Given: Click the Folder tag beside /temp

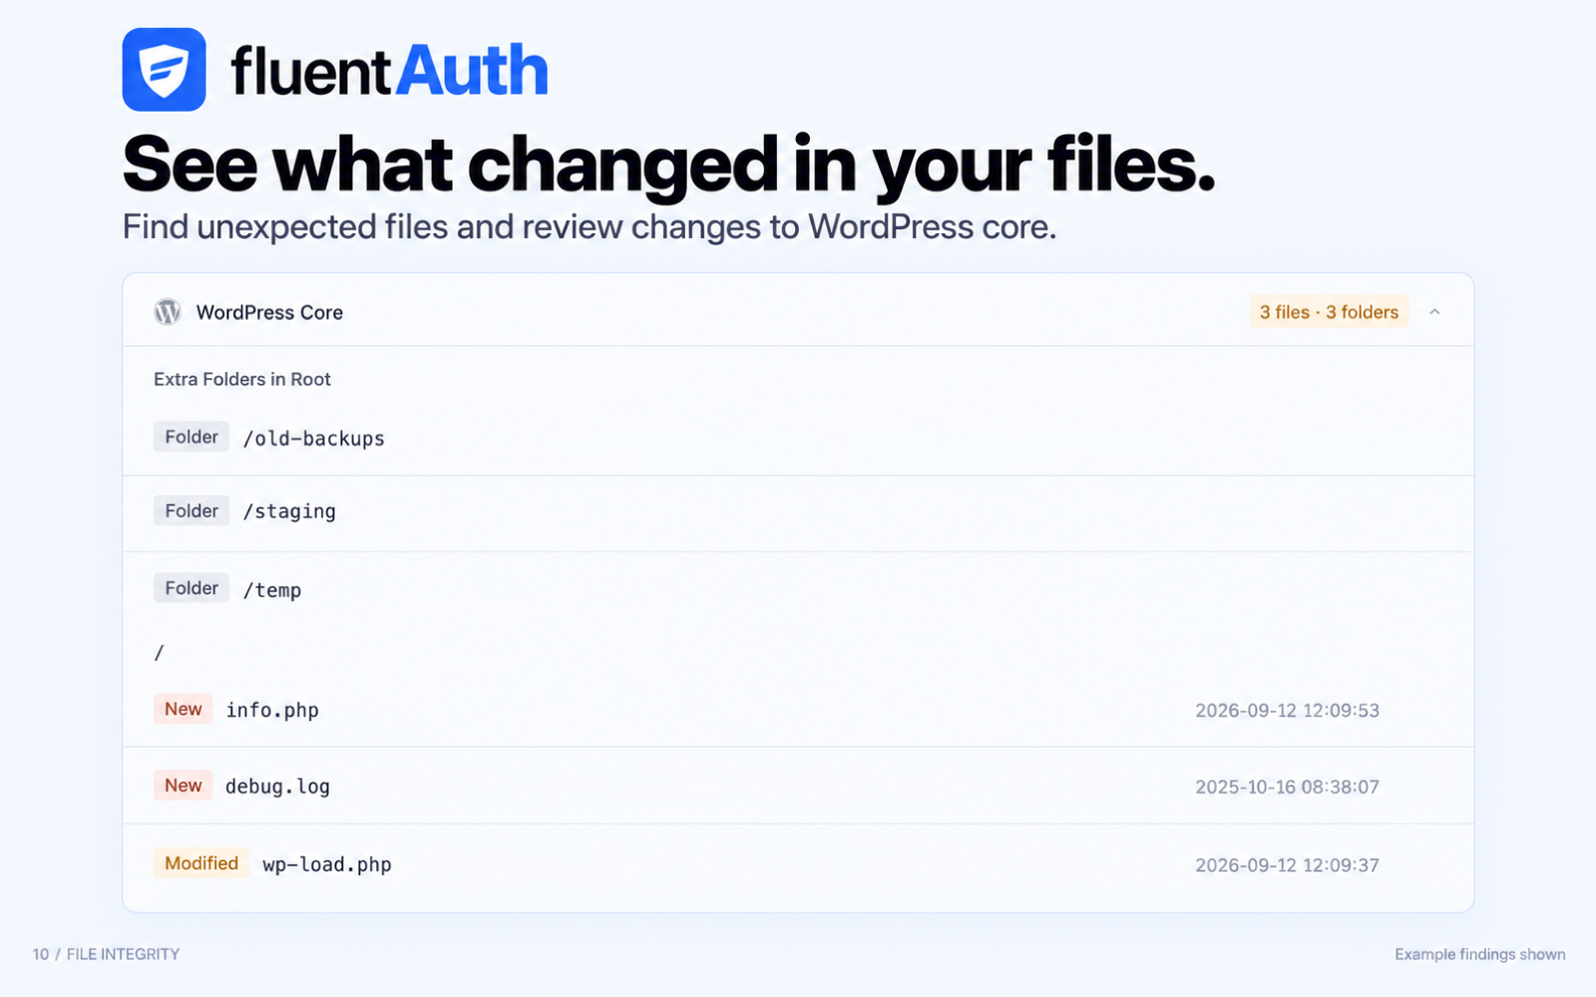Looking at the screenshot, I should coord(192,588).
